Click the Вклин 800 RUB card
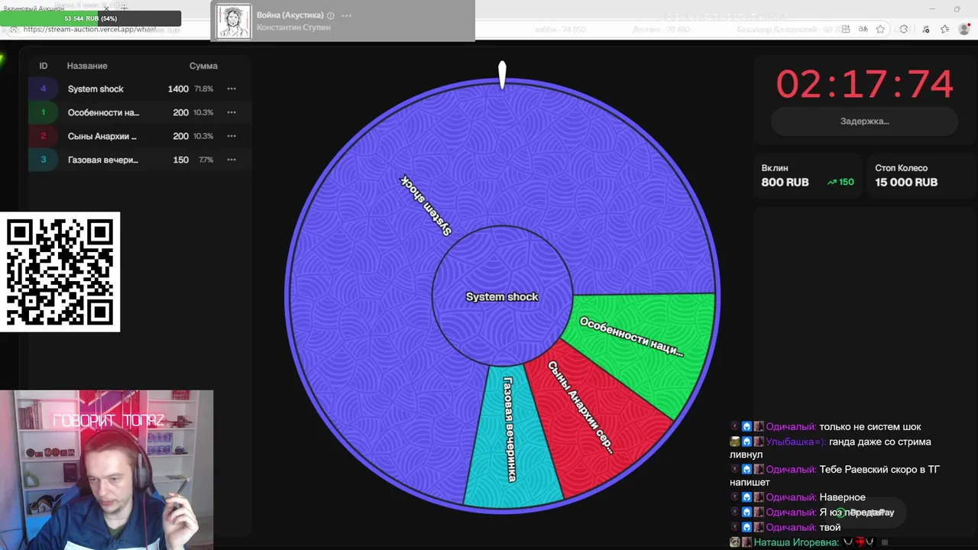This screenshot has width=978, height=550. tap(808, 176)
